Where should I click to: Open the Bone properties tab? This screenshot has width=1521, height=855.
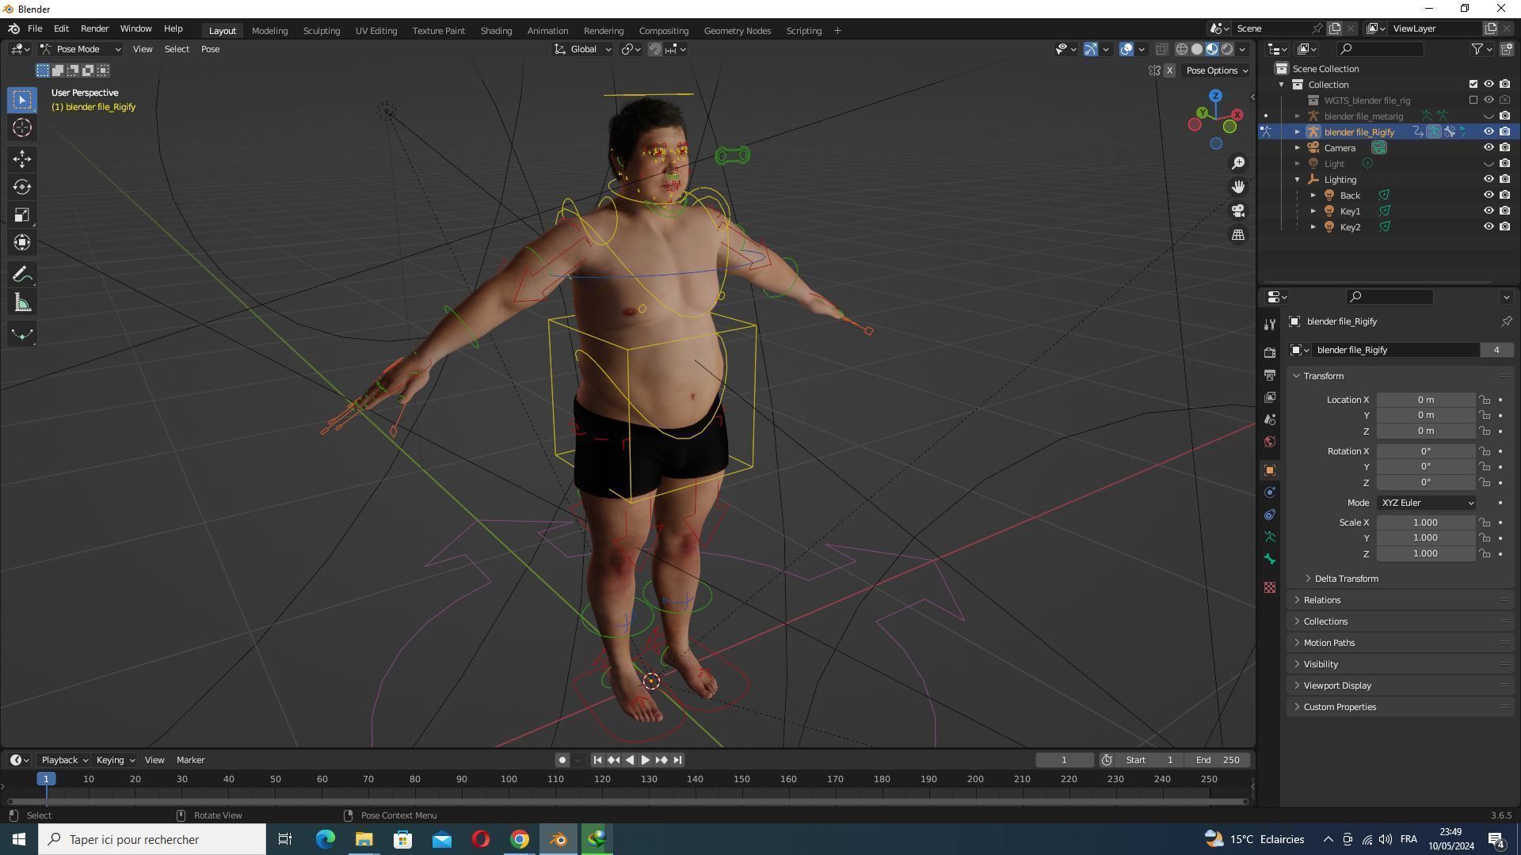pyautogui.click(x=1270, y=559)
